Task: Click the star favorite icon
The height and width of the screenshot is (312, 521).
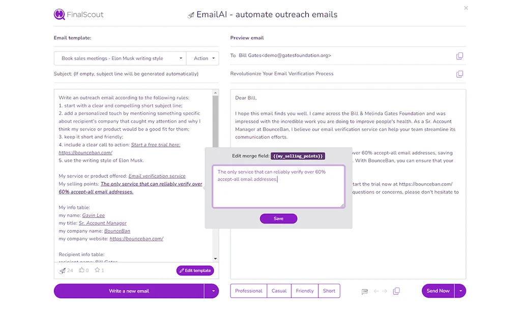Action: pos(97,270)
